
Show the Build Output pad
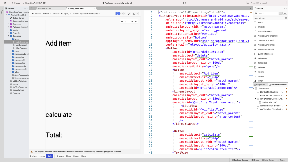pyautogui.click(x=268, y=160)
